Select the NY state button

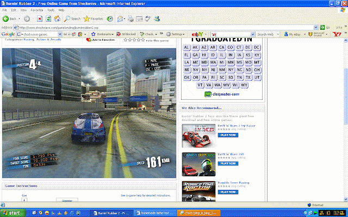pos(231,70)
